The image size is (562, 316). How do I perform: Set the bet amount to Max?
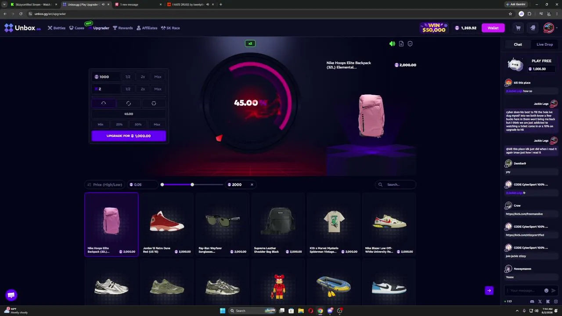(x=158, y=77)
